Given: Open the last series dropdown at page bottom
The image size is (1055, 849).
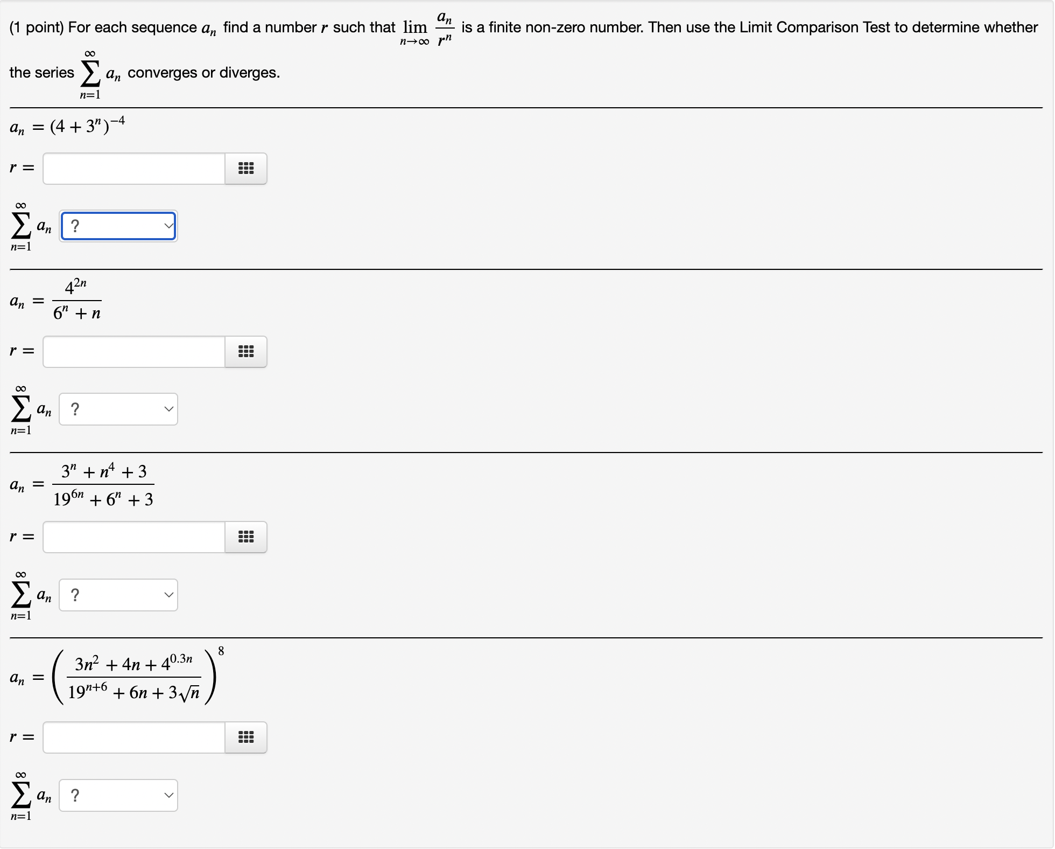Looking at the screenshot, I should click(118, 795).
